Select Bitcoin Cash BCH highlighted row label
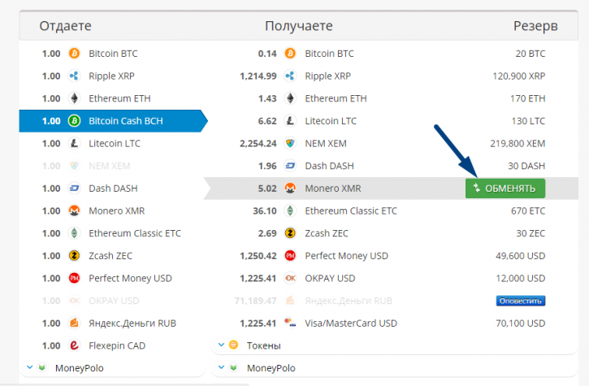This screenshot has width=589, height=386. click(126, 121)
